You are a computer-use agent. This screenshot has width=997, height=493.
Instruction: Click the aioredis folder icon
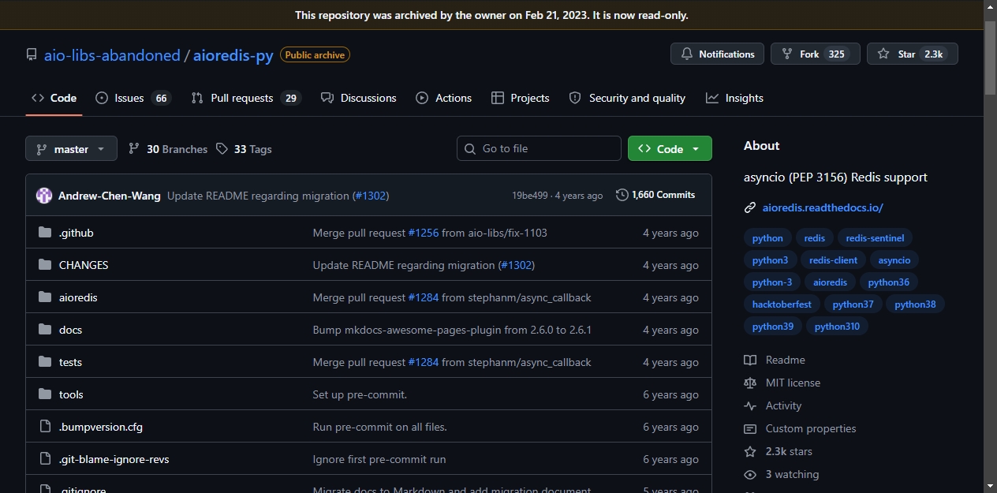(44, 297)
